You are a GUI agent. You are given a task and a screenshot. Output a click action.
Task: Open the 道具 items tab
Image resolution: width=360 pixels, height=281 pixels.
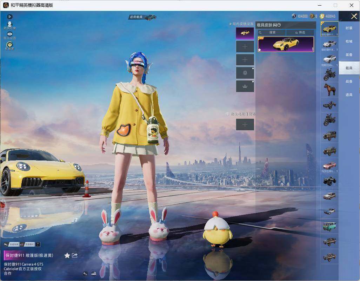349,95
